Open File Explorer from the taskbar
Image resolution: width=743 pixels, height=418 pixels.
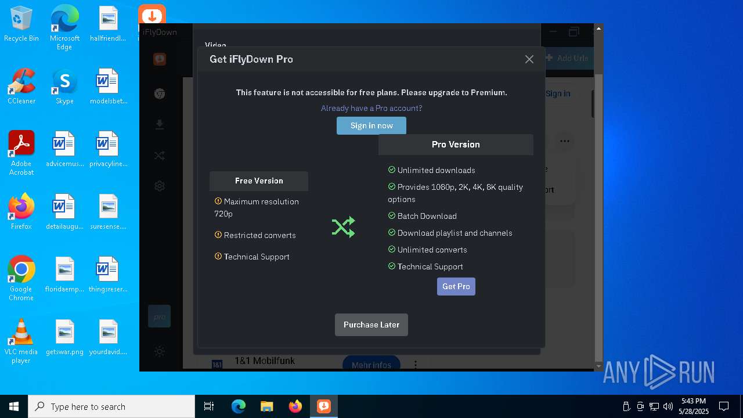click(x=266, y=406)
